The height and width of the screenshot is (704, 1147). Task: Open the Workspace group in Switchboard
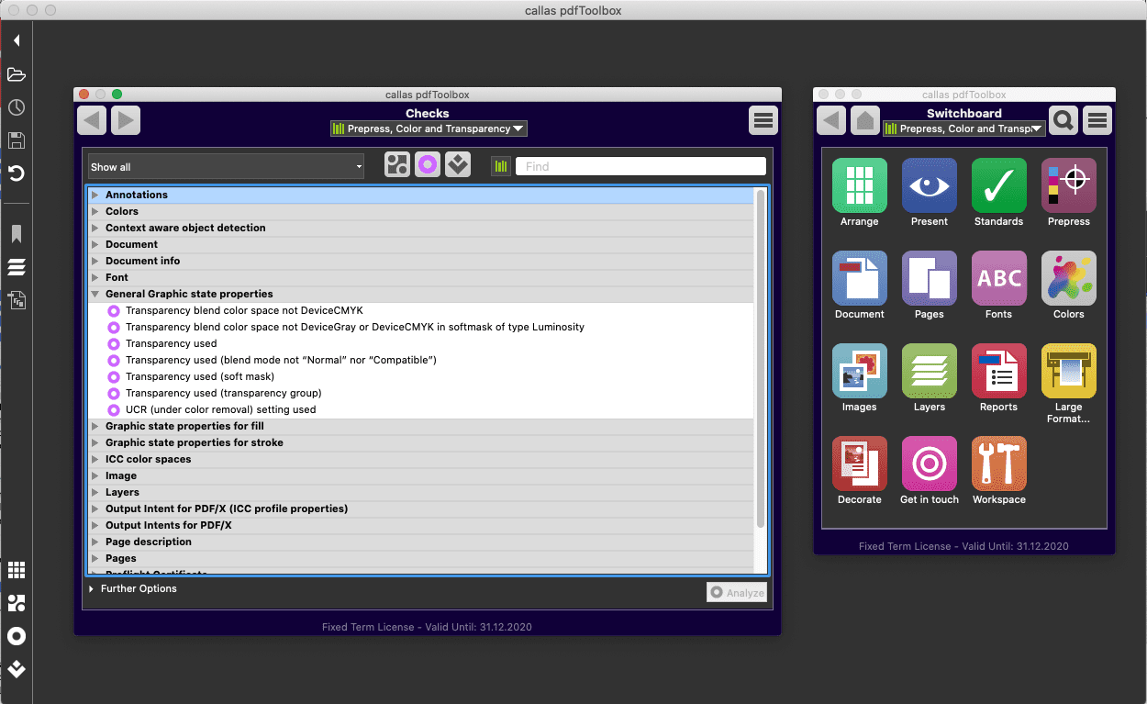[998, 464]
